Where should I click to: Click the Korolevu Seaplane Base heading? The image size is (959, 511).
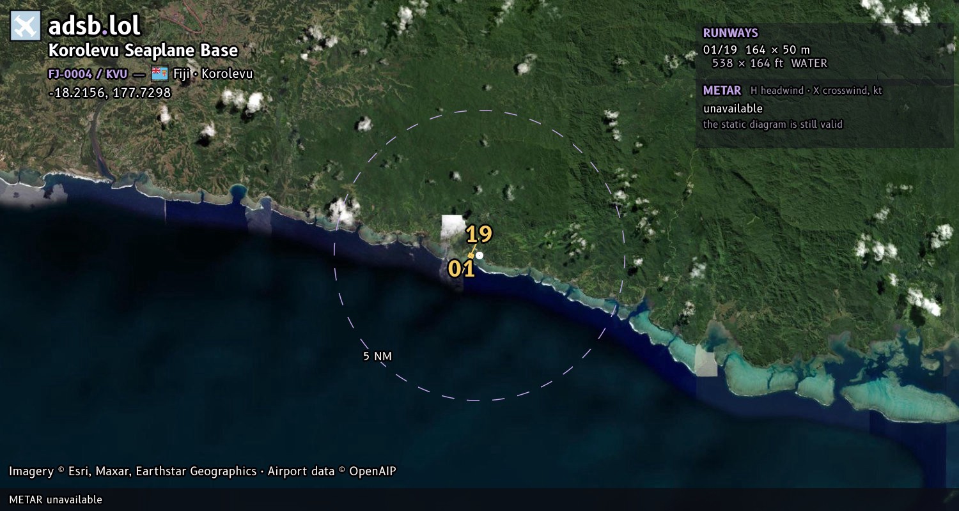point(143,51)
